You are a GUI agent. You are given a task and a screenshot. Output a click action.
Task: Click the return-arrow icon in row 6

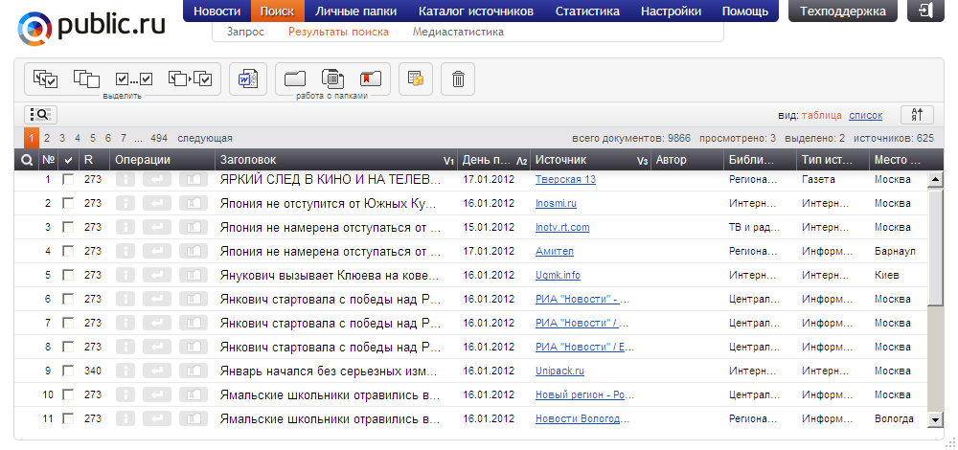click(157, 299)
